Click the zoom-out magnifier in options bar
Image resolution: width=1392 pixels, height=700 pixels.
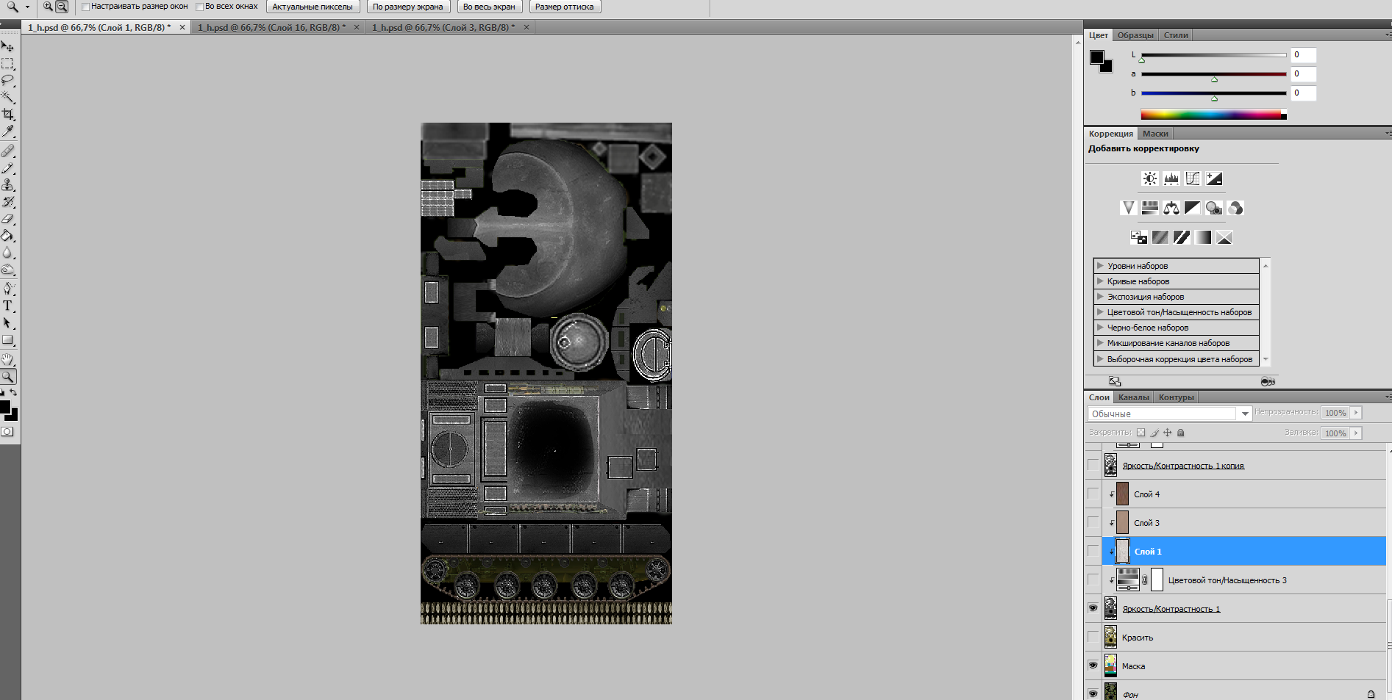point(62,7)
